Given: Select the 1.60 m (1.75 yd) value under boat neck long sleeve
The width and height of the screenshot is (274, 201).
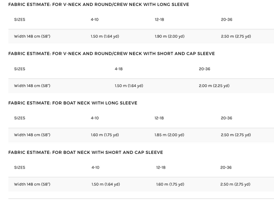Looking at the screenshot, I should coord(105,135).
